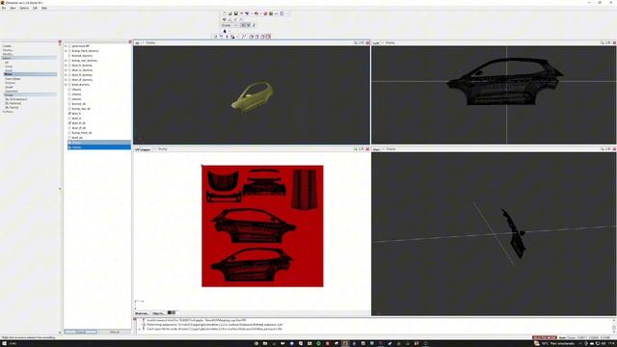617x347 pixels.
Task: Expand the bump_front_dummy tree node
Action: click(x=66, y=51)
